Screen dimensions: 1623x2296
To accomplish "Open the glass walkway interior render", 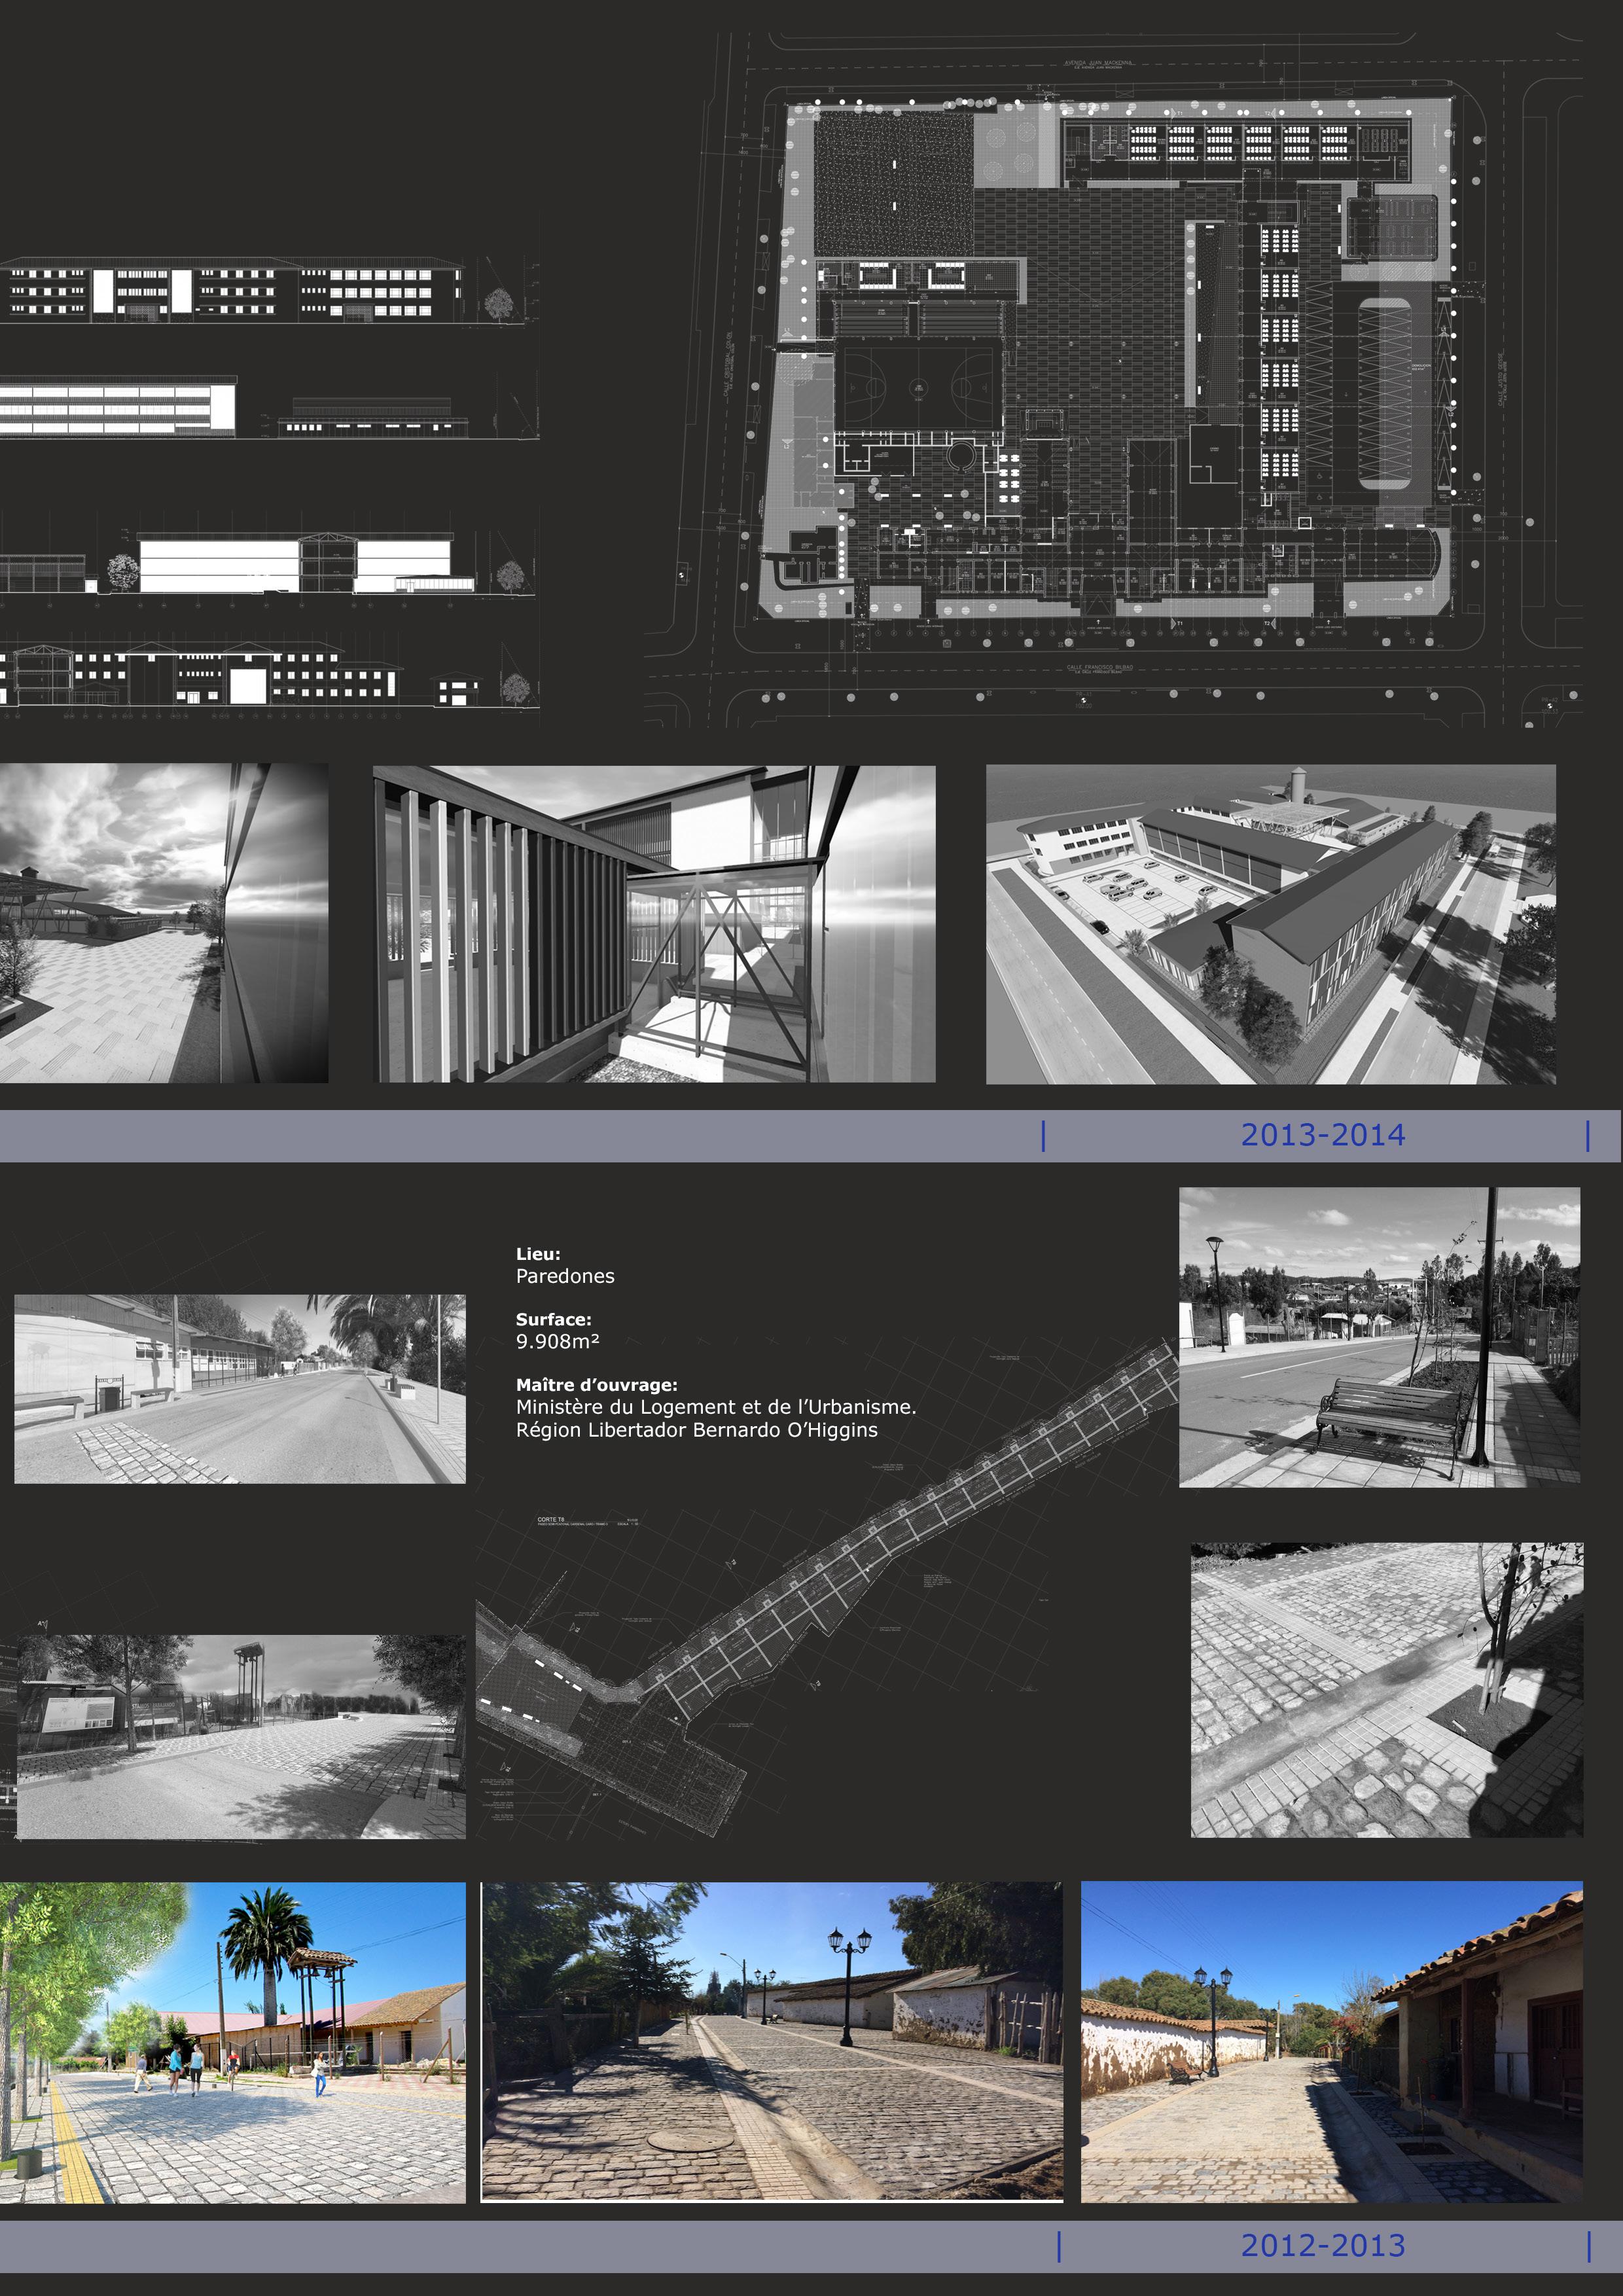I will pyautogui.click(x=654, y=924).
